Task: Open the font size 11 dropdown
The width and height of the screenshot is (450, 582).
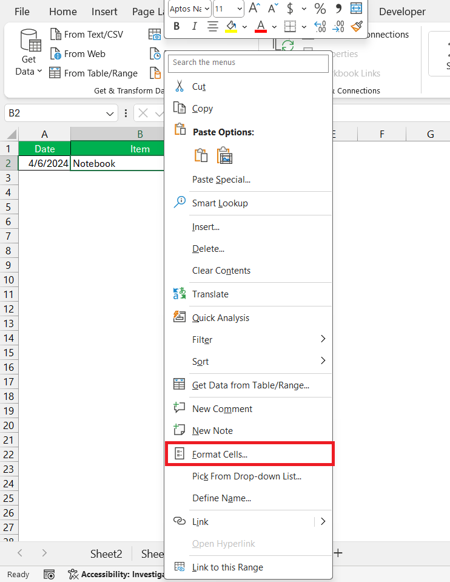Action: point(240,9)
